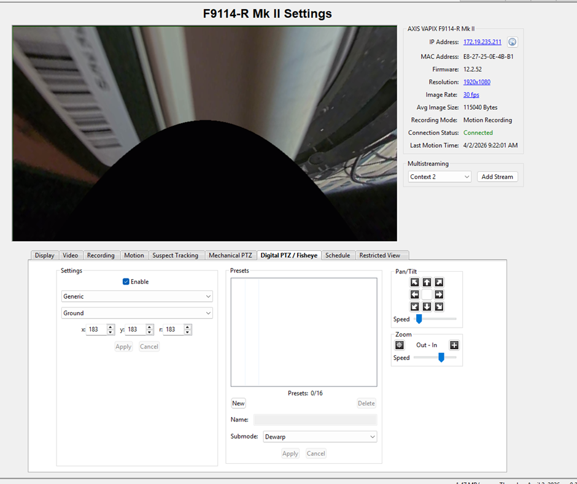Image resolution: width=577 pixels, height=484 pixels.
Task: Click the 1920x1080 resolution link
Action: [x=476, y=82]
